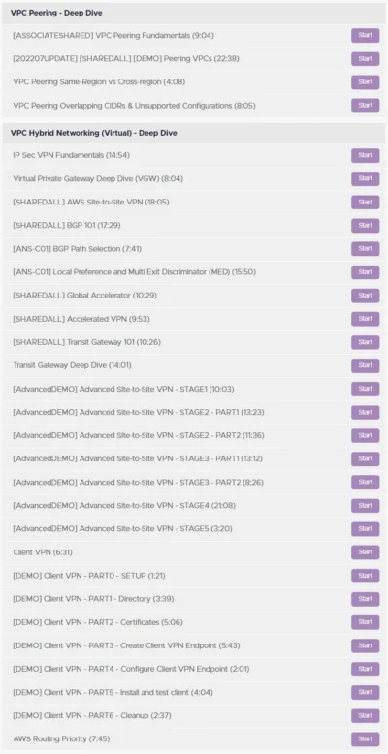Start the AWS Site-to-Site VPN lesson

pyautogui.click(x=365, y=202)
